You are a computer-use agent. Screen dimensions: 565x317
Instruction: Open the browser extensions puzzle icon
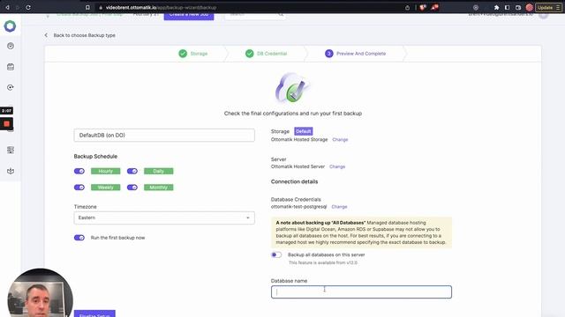496,8
